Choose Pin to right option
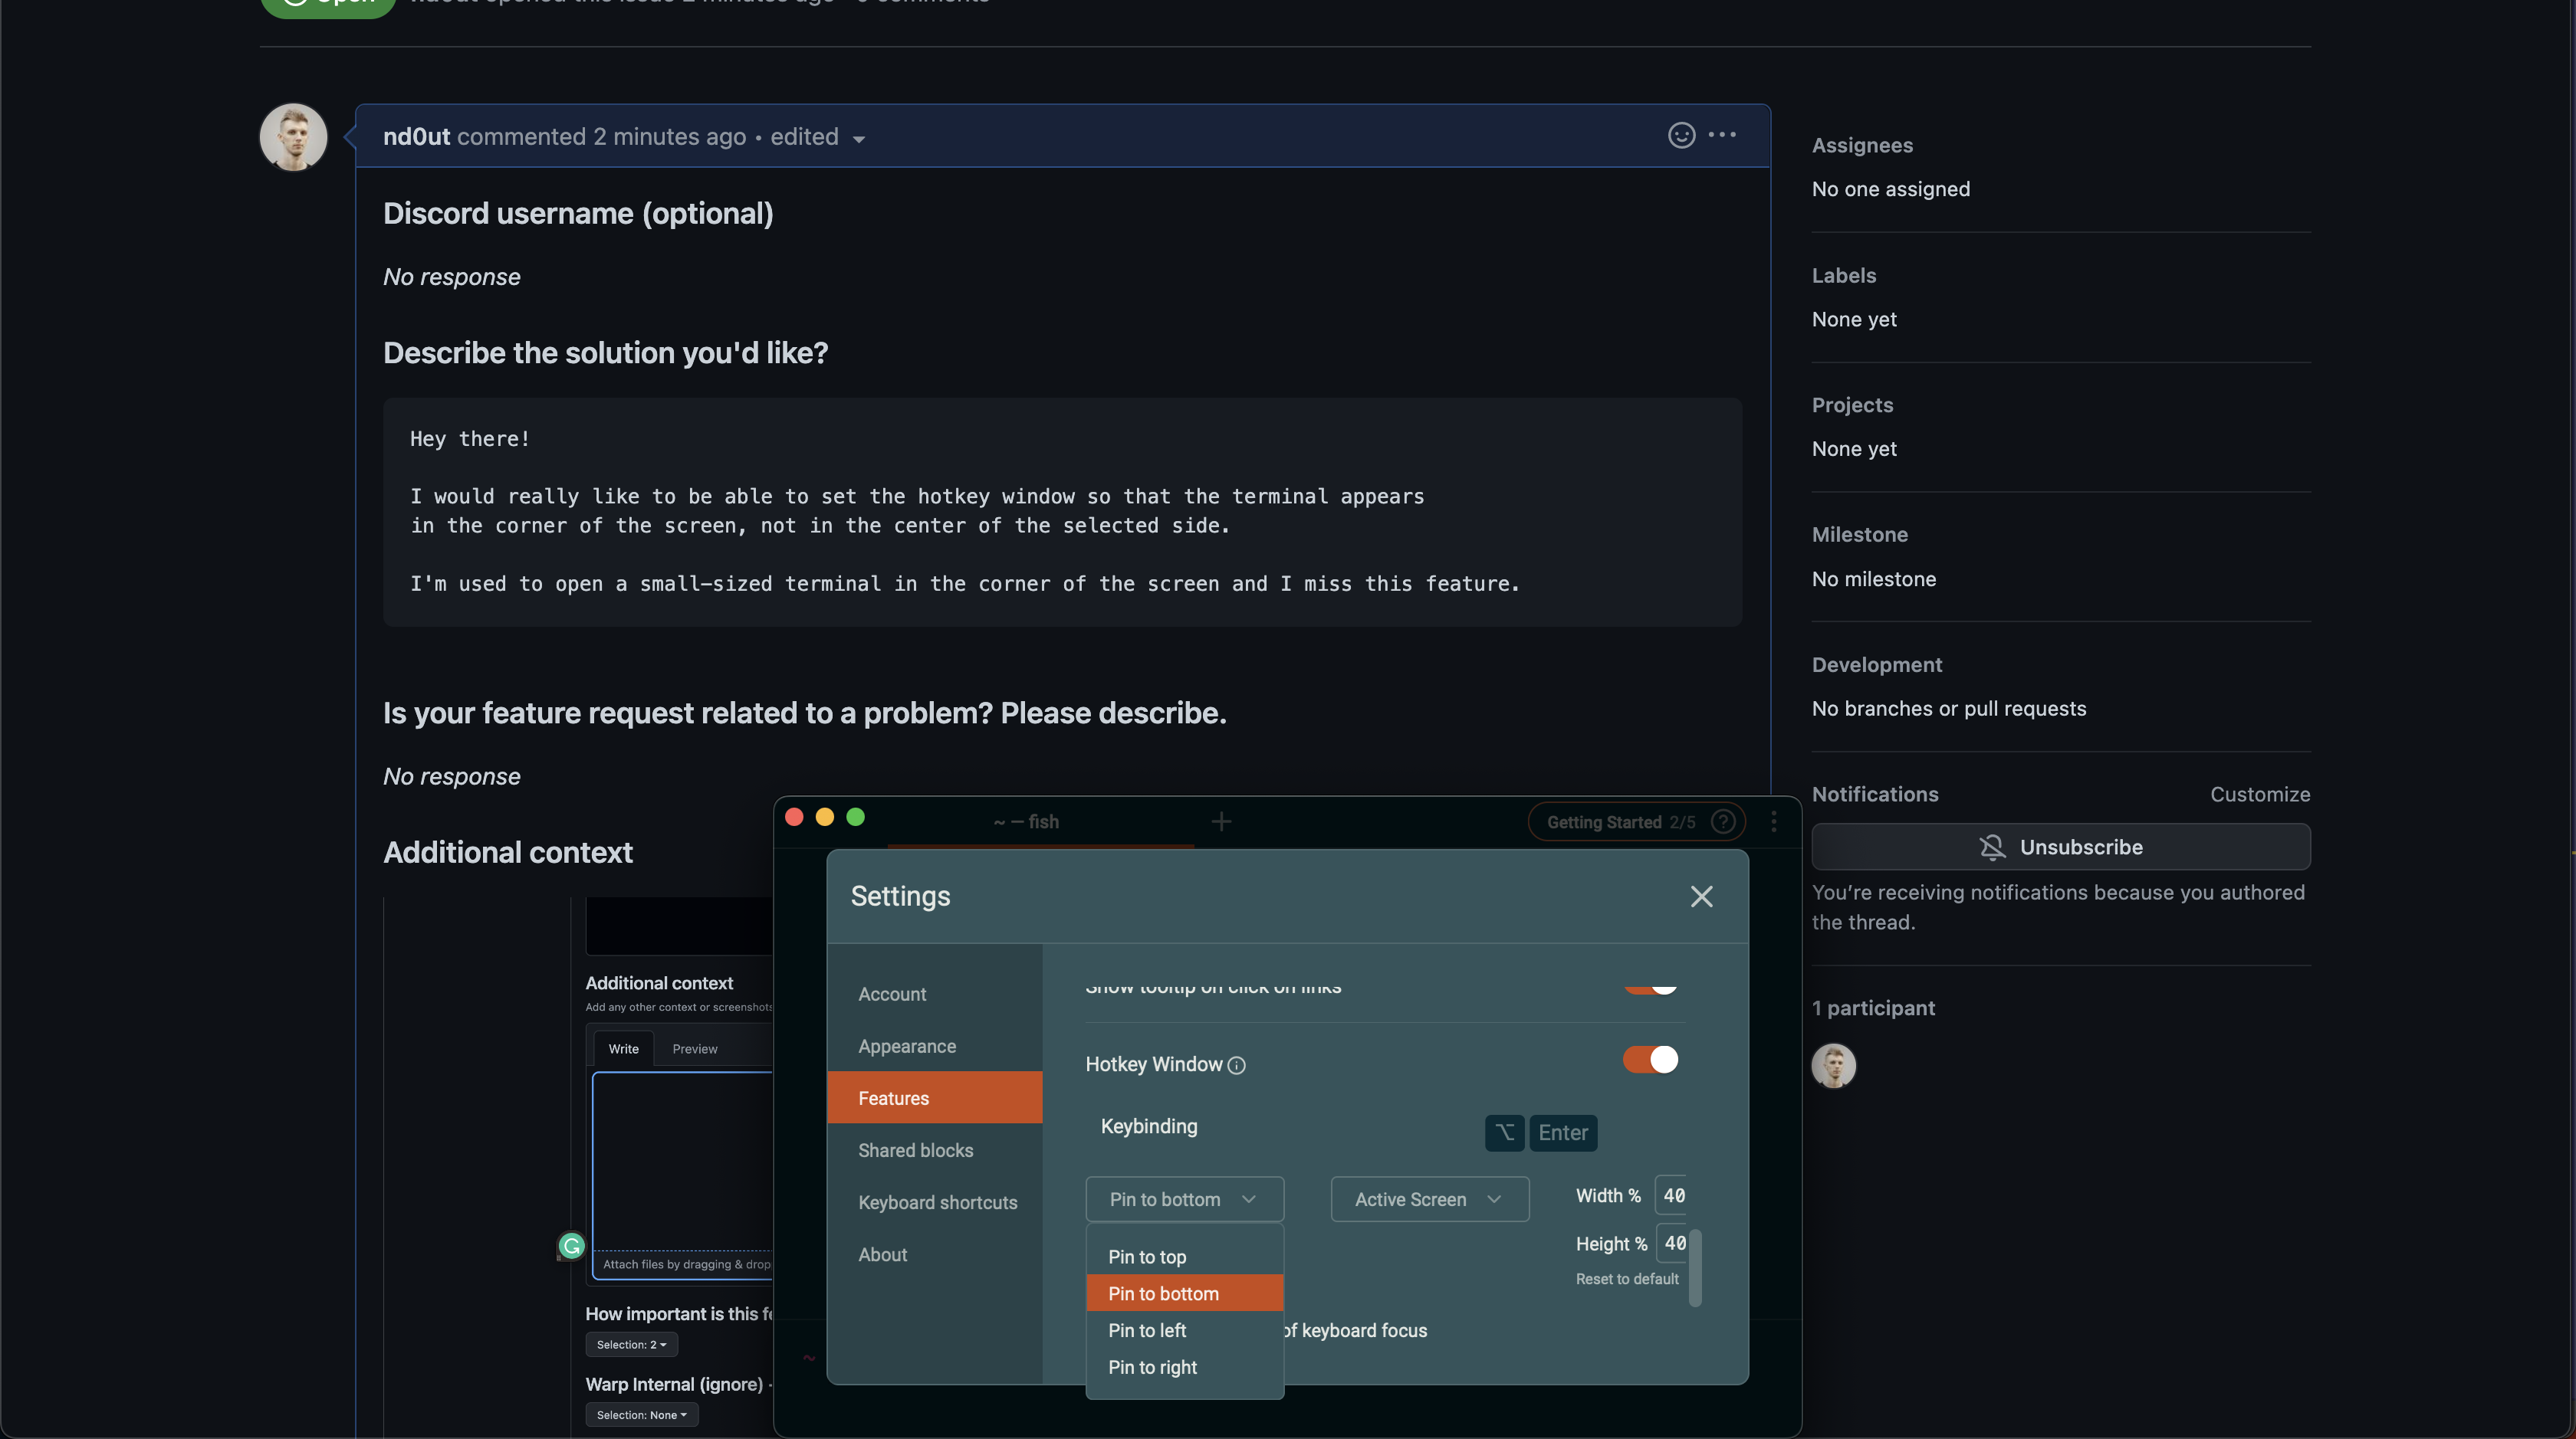The width and height of the screenshot is (2576, 1439). [1184, 1367]
